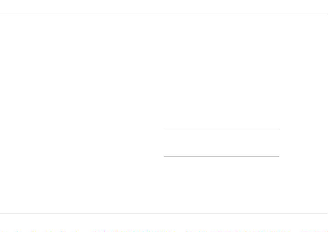Click the top teal header divider line
This screenshot has width=328, height=232.
click(164, 15)
